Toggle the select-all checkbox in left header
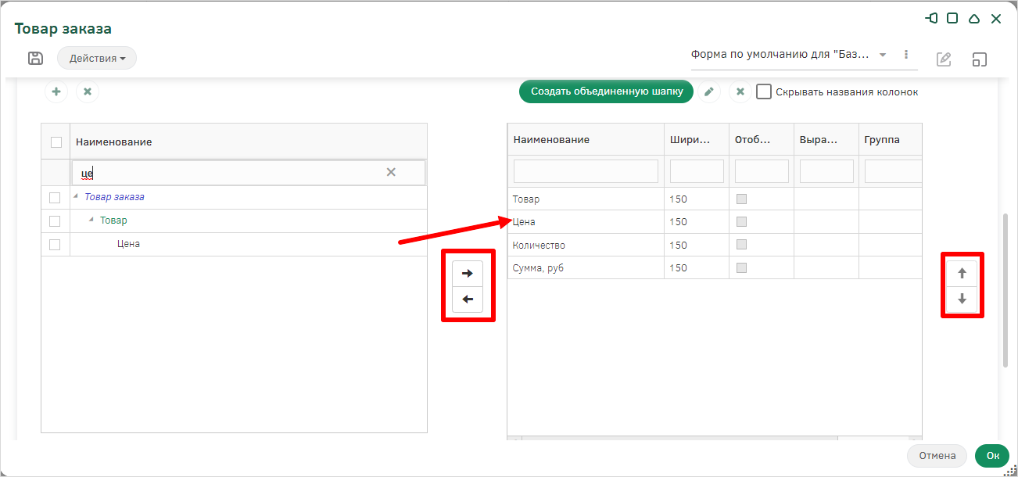The height and width of the screenshot is (477, 1018). [56, 142]
